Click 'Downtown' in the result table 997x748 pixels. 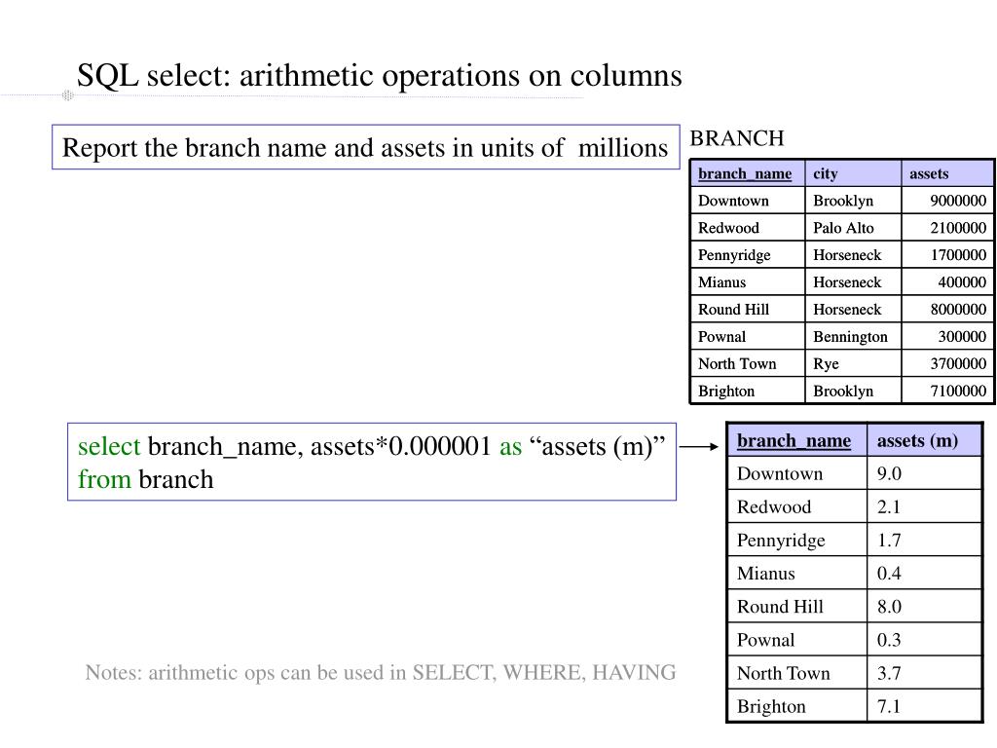(x=780, y=474)
